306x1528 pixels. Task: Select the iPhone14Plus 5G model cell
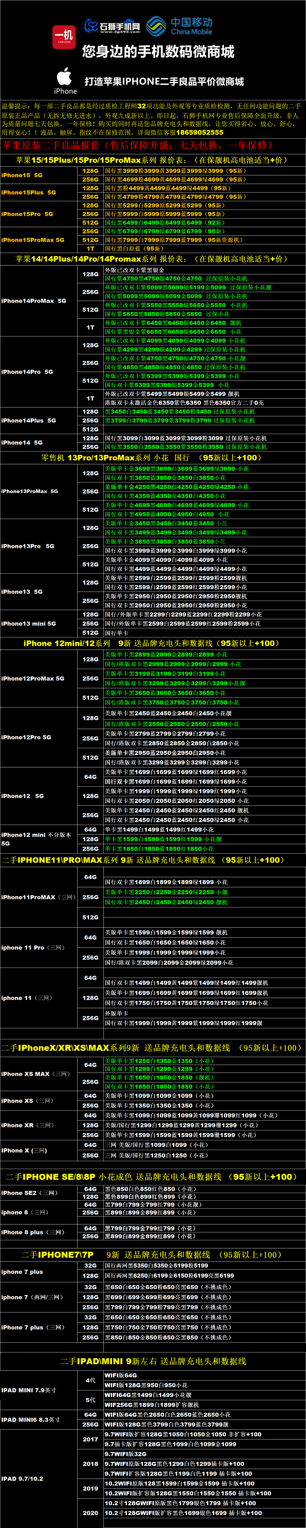click(39, 420)
